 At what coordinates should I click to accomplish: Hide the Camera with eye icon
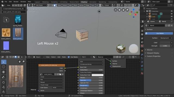click(172, 14)
